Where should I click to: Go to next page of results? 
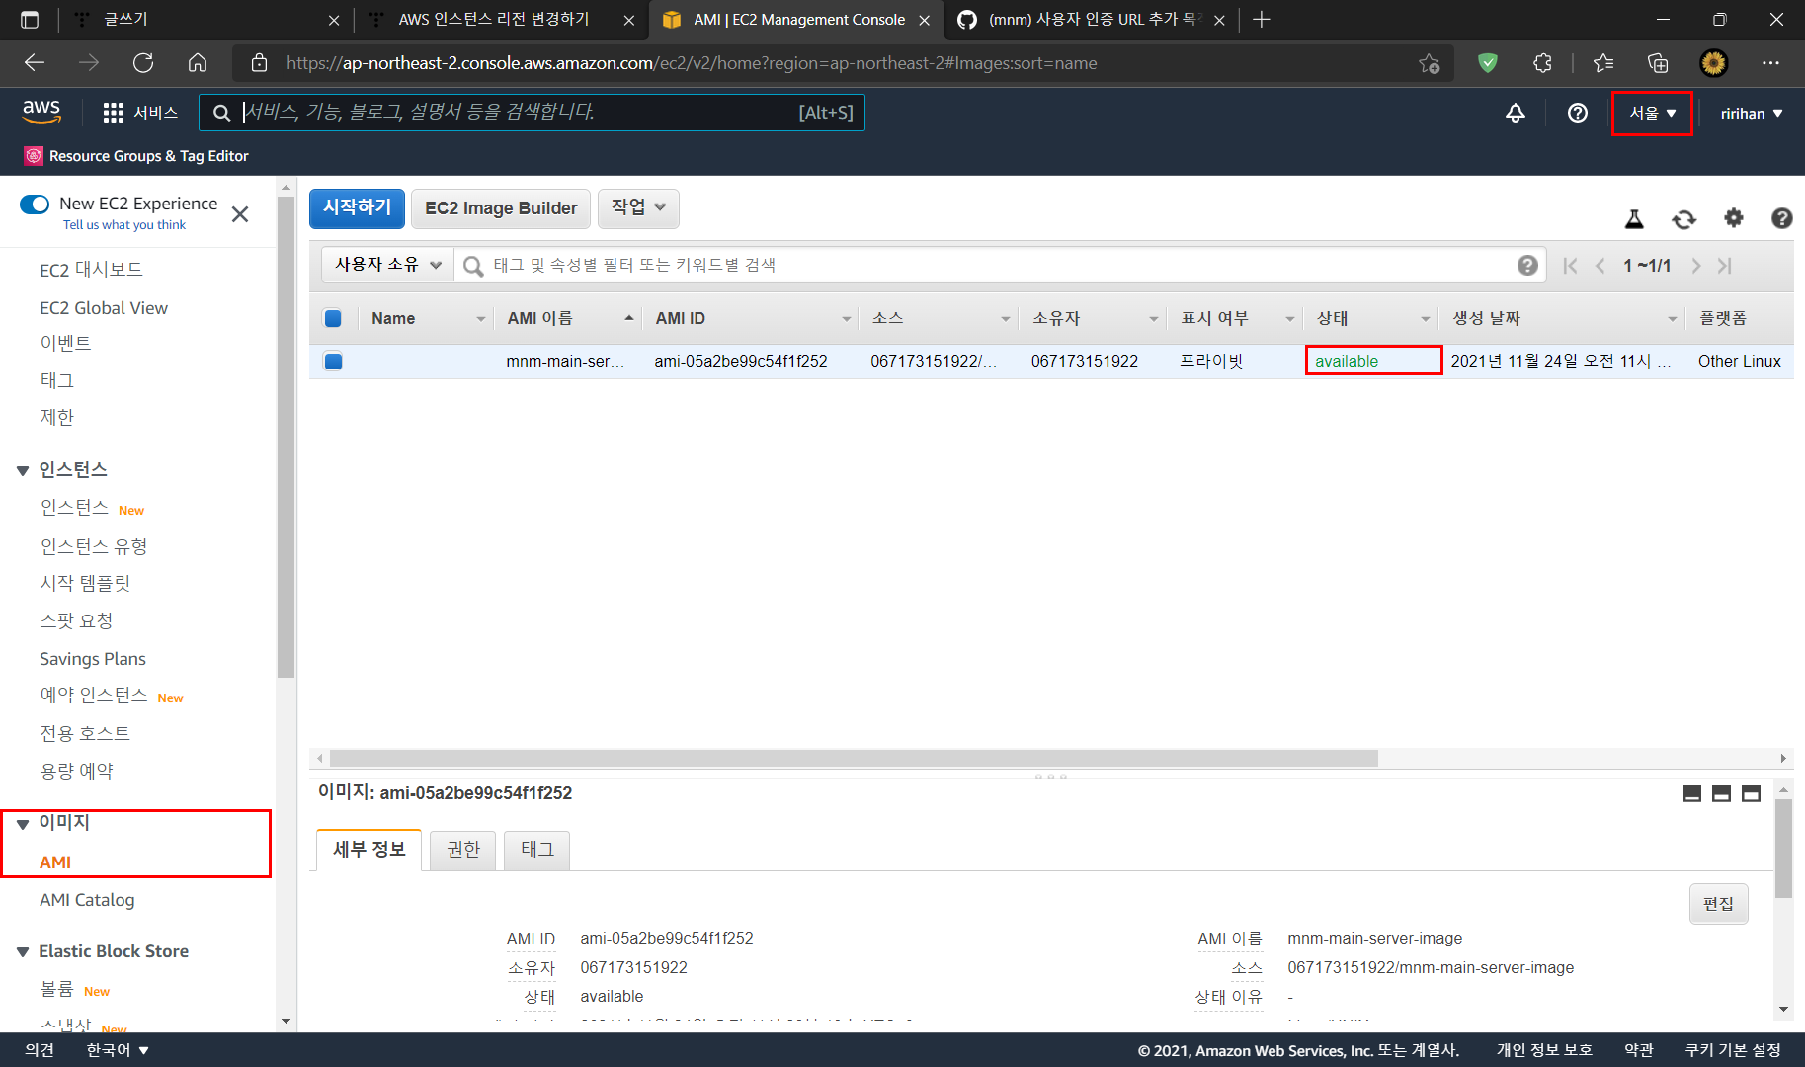pos(1696,266)
